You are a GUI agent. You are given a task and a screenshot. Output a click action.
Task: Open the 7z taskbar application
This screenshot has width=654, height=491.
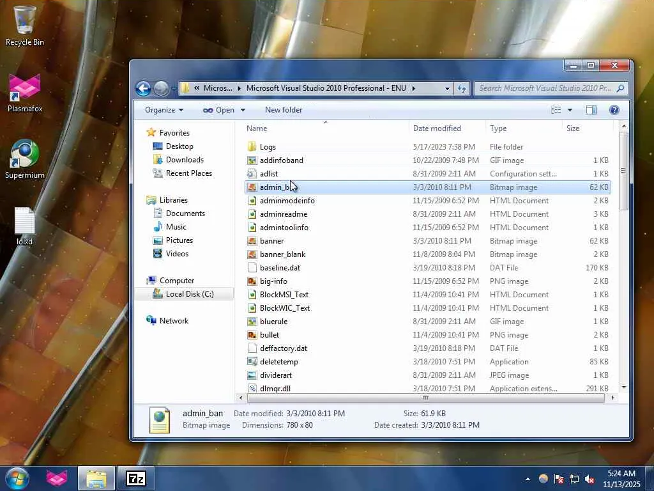[136, 478]
